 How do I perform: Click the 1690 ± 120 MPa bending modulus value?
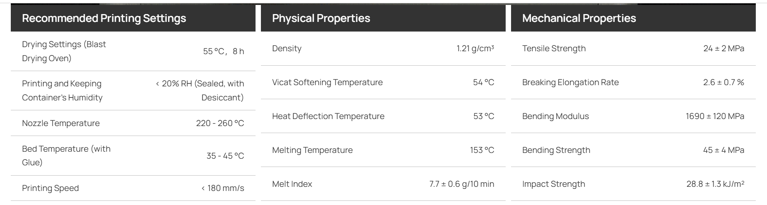click(x=715, y=116)
